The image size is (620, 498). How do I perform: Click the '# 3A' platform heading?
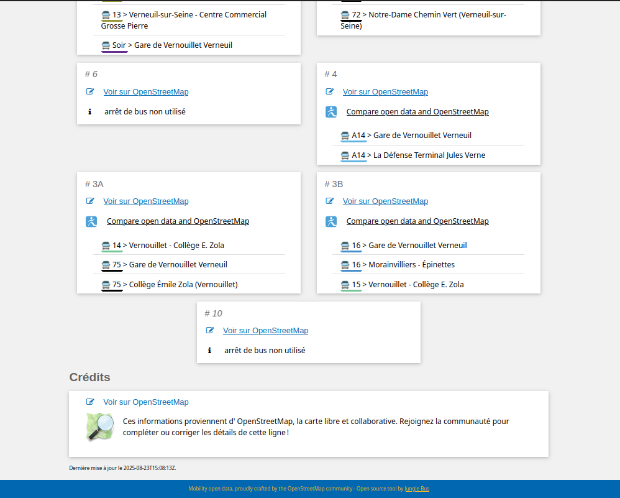[x=94, y=184]
